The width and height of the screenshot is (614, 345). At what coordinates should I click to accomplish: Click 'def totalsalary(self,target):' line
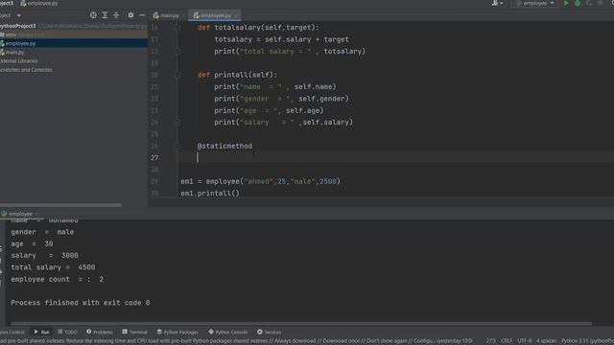[x=258, y=28]
